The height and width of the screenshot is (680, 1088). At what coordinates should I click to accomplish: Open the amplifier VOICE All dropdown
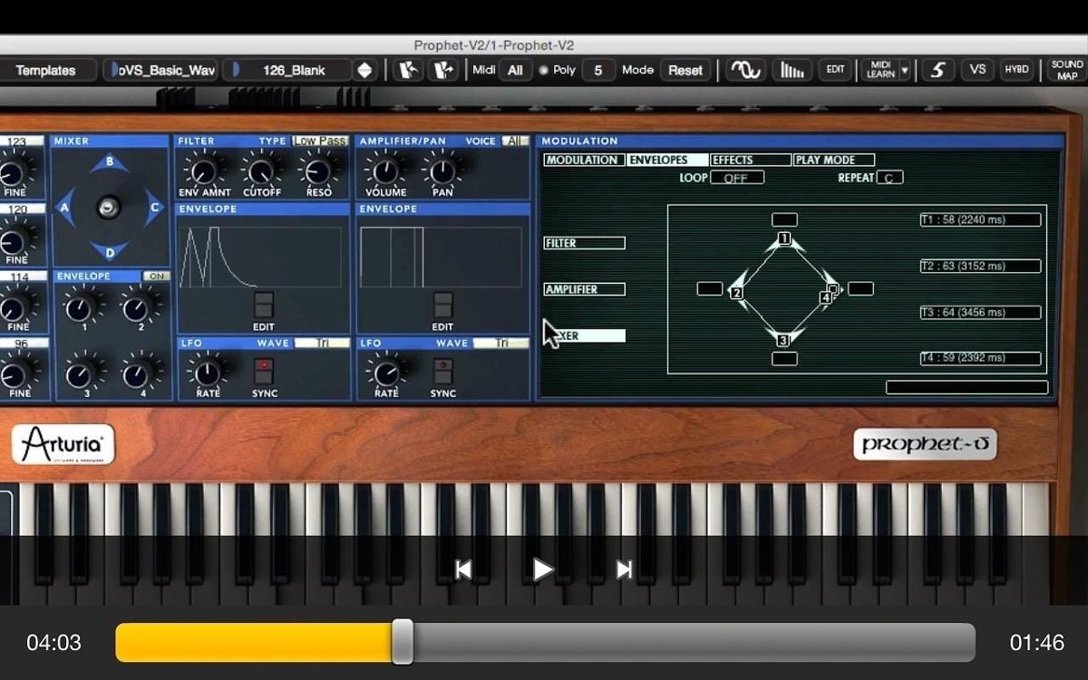[x=516, y=141]
